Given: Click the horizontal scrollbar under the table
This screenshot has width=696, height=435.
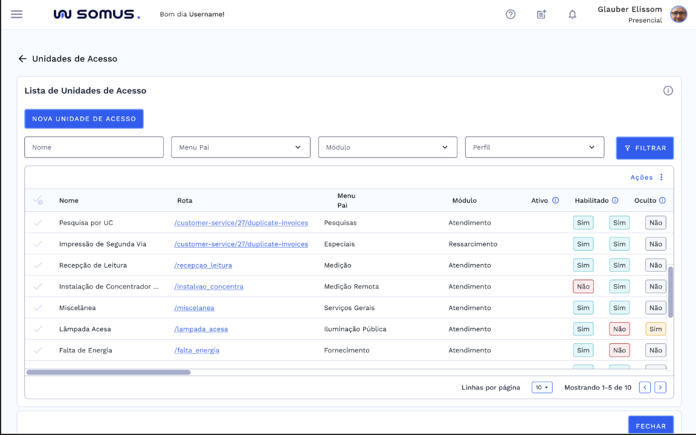Looking at the screenshot, I should (109, 372).
